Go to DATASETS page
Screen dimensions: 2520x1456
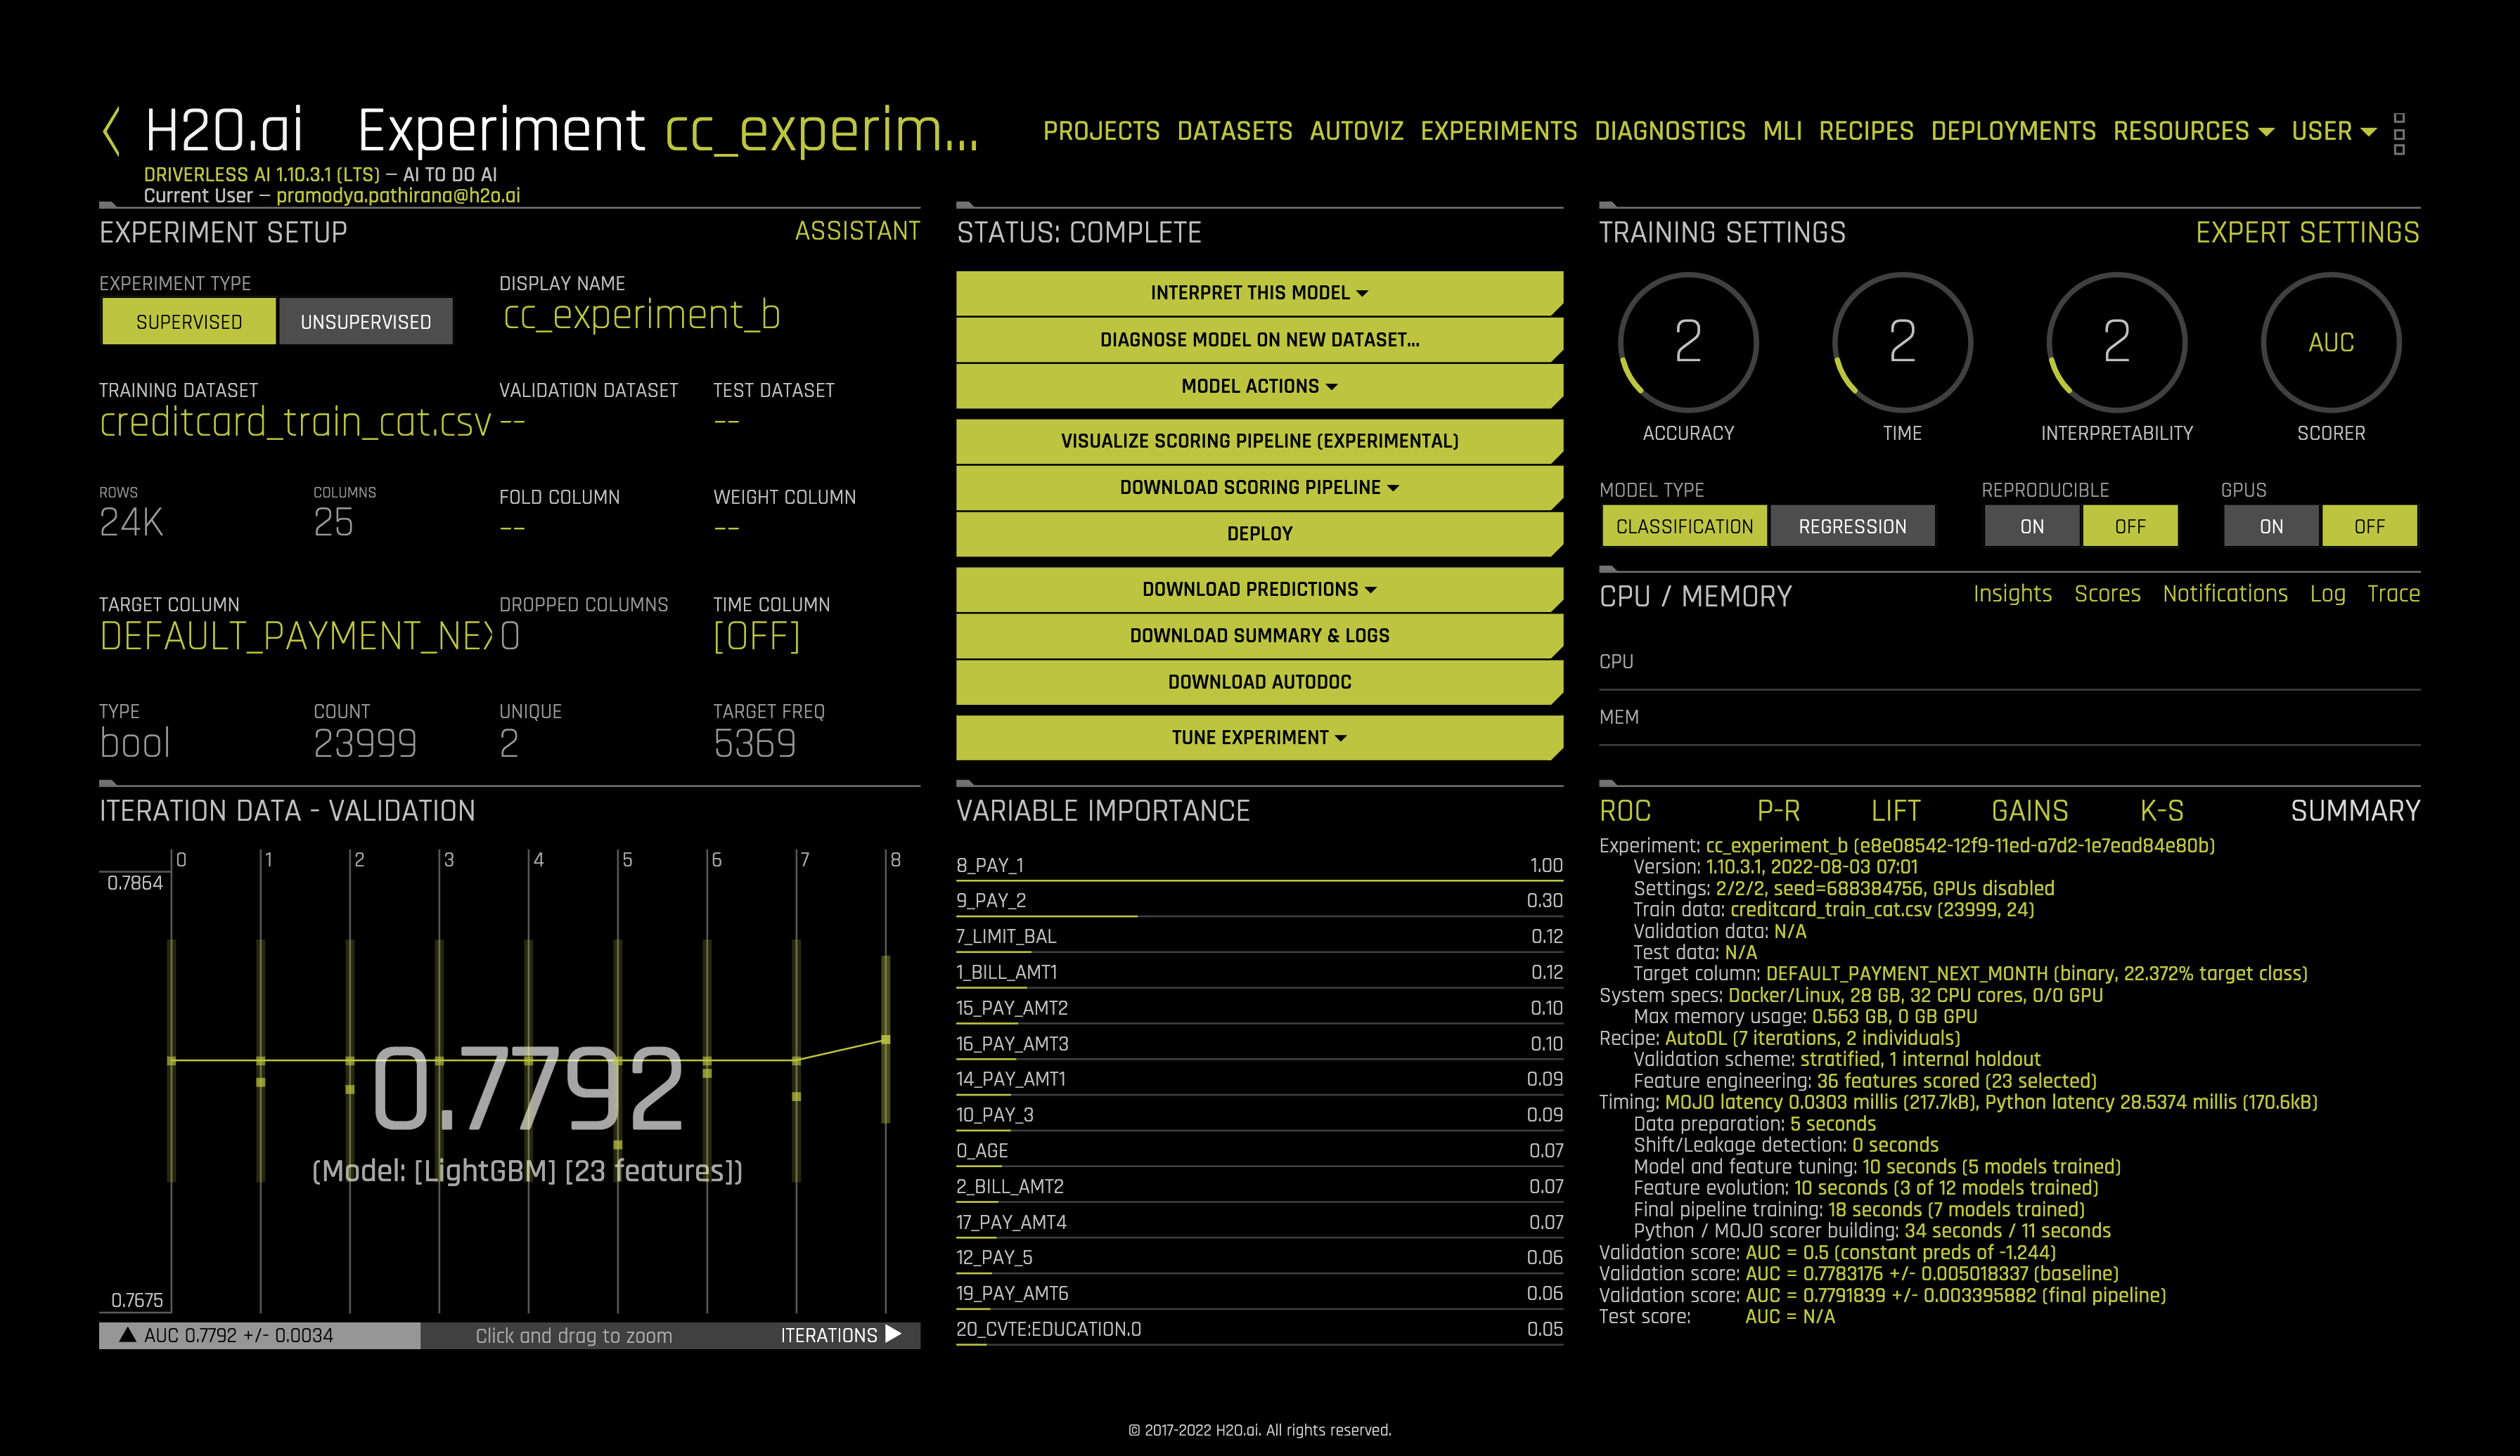coord(1234,131)
